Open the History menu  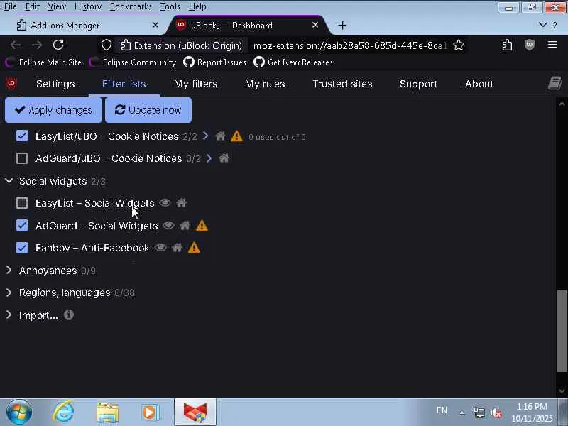(x=88, y=6)
